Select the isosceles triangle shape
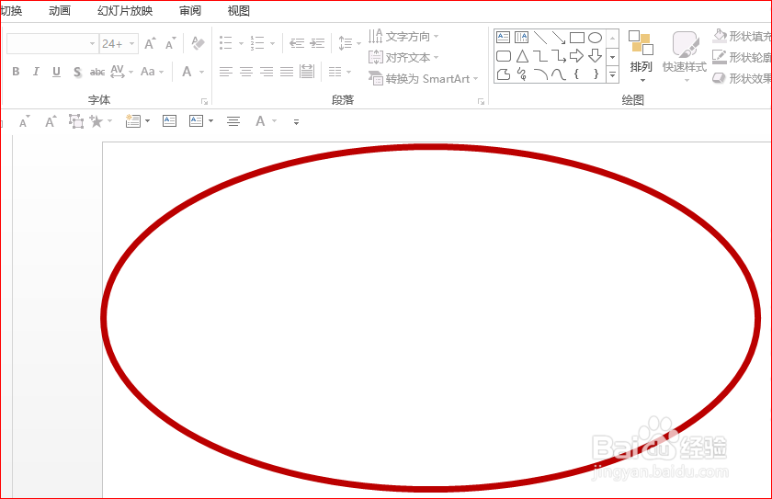 522,56
